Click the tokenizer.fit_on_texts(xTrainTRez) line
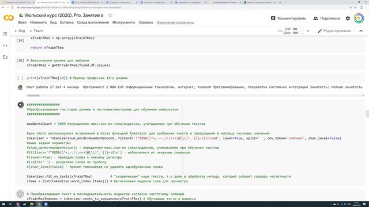 (59, 177)
